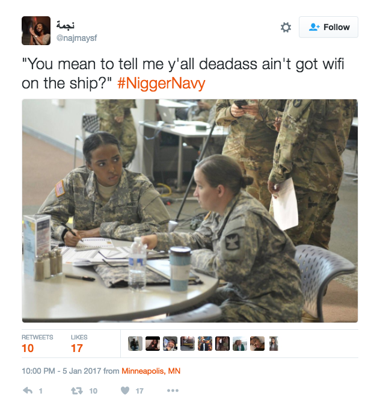Open the tweet author's profile avatar
380x411 pixels.
pos(36,31)
